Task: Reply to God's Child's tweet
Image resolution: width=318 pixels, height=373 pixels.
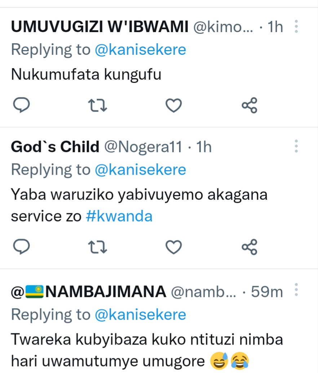Action: (21, 247)
